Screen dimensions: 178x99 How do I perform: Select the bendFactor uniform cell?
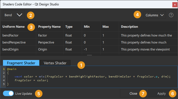pos(18,35)
